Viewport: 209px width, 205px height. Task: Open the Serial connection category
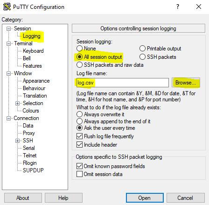coord(28,148)
